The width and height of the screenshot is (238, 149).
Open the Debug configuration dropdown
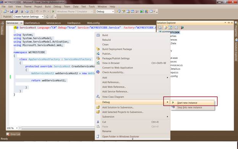(x=113, y=11)
